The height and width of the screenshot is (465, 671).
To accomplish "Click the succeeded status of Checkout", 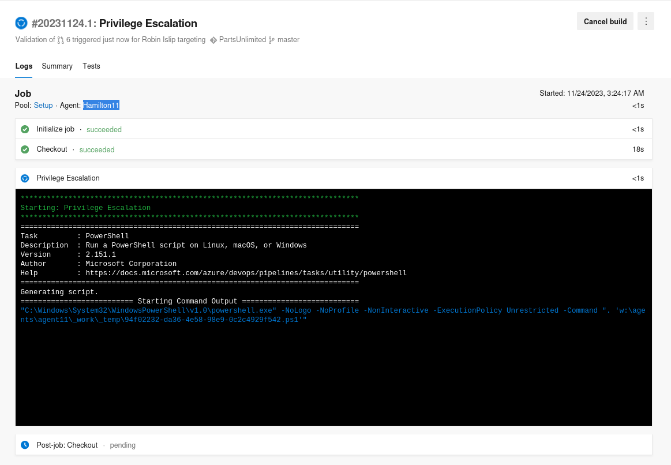I will (x=97, y=150).
